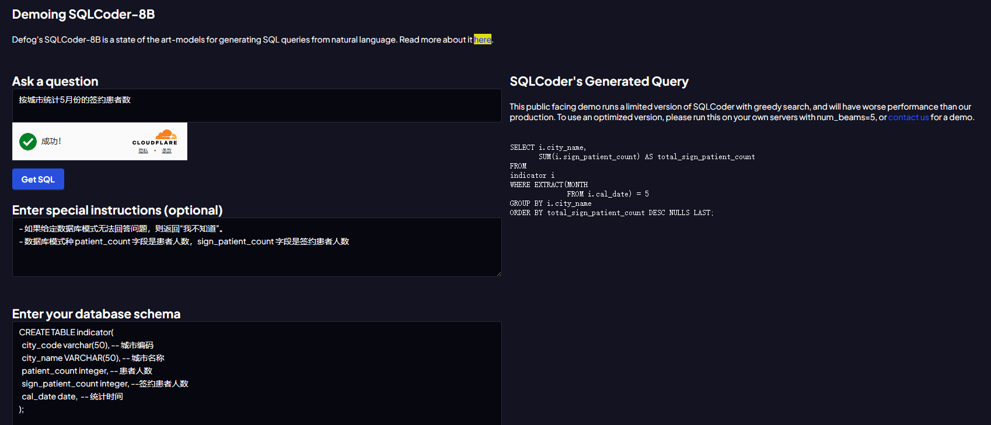Image resolution: width=991 pixels, height=425 pixels.
Task: Click the 'ORDER BY total_sign_patient_count DESC NULLS LAST;' line
Action: point(612,213)
